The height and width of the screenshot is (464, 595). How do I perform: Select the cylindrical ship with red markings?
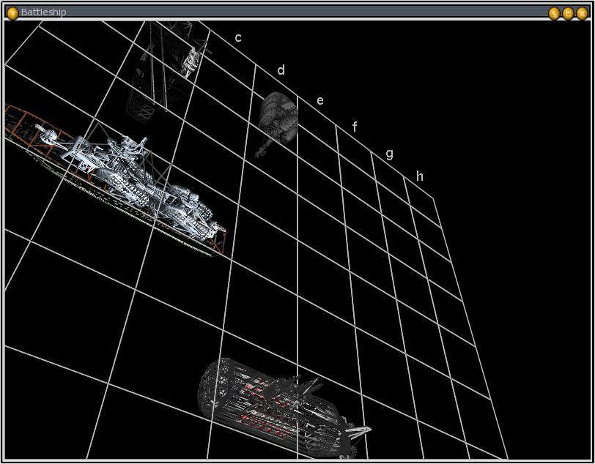[x=284, y=408]
